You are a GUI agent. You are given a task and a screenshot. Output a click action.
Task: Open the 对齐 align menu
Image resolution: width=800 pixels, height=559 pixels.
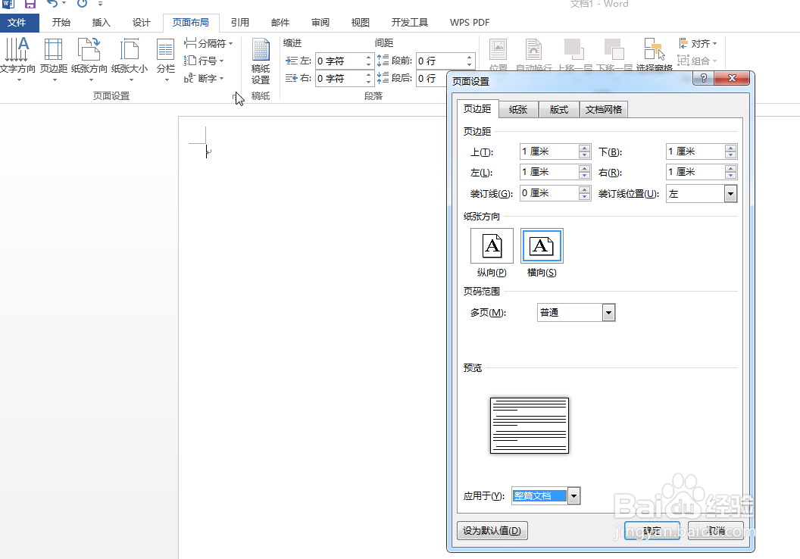coord(698,43)
